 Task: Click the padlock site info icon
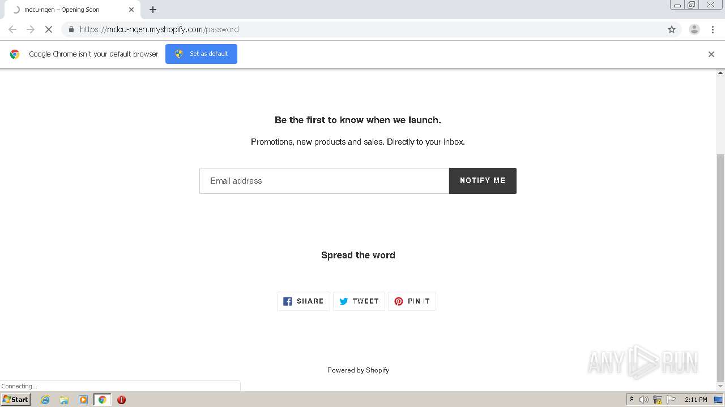point(71,29)
